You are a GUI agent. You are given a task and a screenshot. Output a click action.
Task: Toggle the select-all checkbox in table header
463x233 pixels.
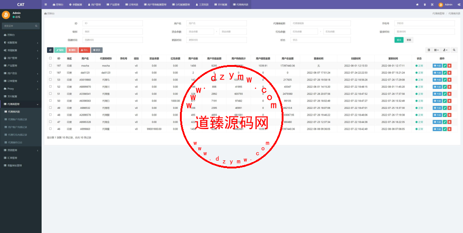[x=50, y=58]
